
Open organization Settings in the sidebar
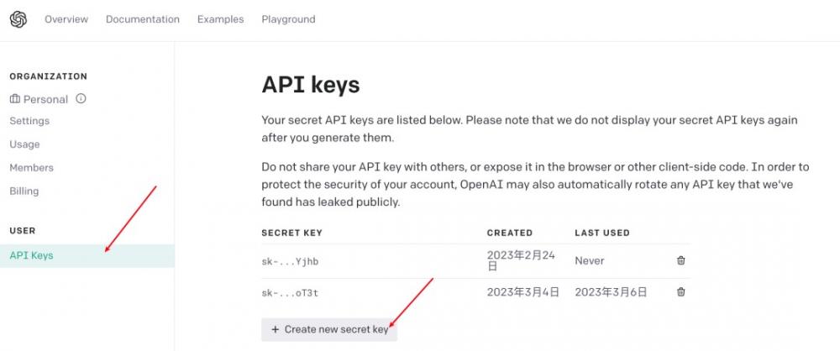tap(29, 121)
